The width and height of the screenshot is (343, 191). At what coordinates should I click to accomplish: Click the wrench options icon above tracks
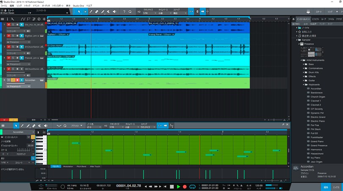12,19
